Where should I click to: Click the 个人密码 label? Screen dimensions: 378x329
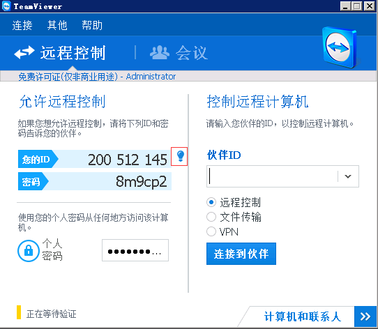click(52, 250)
